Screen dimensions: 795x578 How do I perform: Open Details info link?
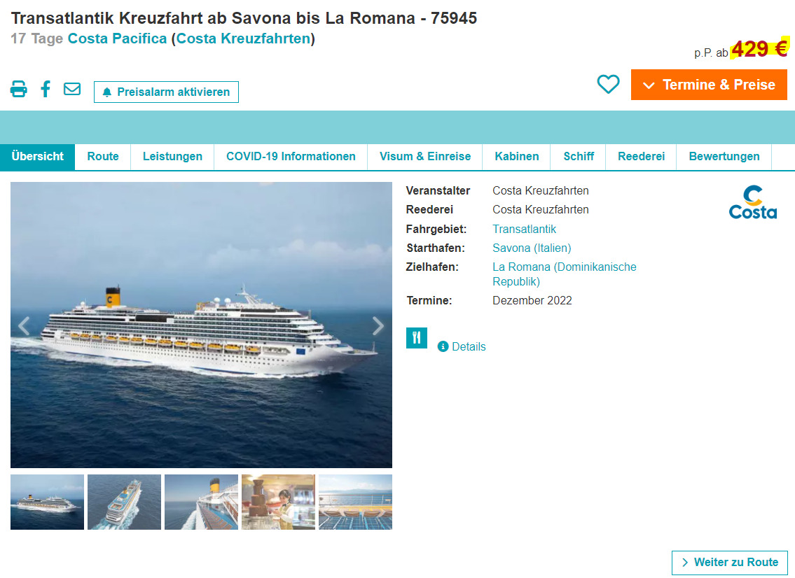point(462,346)
